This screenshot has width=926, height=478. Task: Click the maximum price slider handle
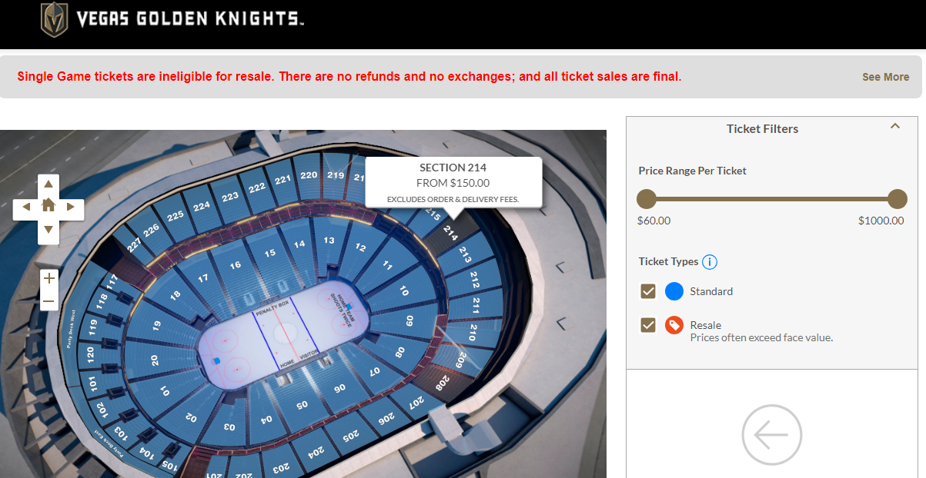[898, 199]
